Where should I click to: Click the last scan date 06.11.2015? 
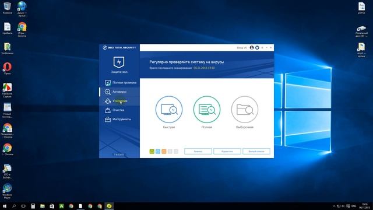[204, 68]
